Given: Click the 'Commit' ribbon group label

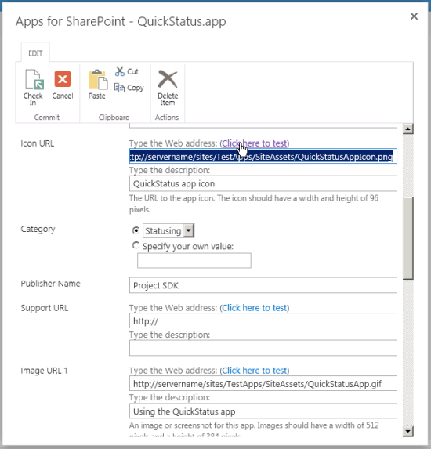Looking at the screenshot, I should [x=47, y=118].
